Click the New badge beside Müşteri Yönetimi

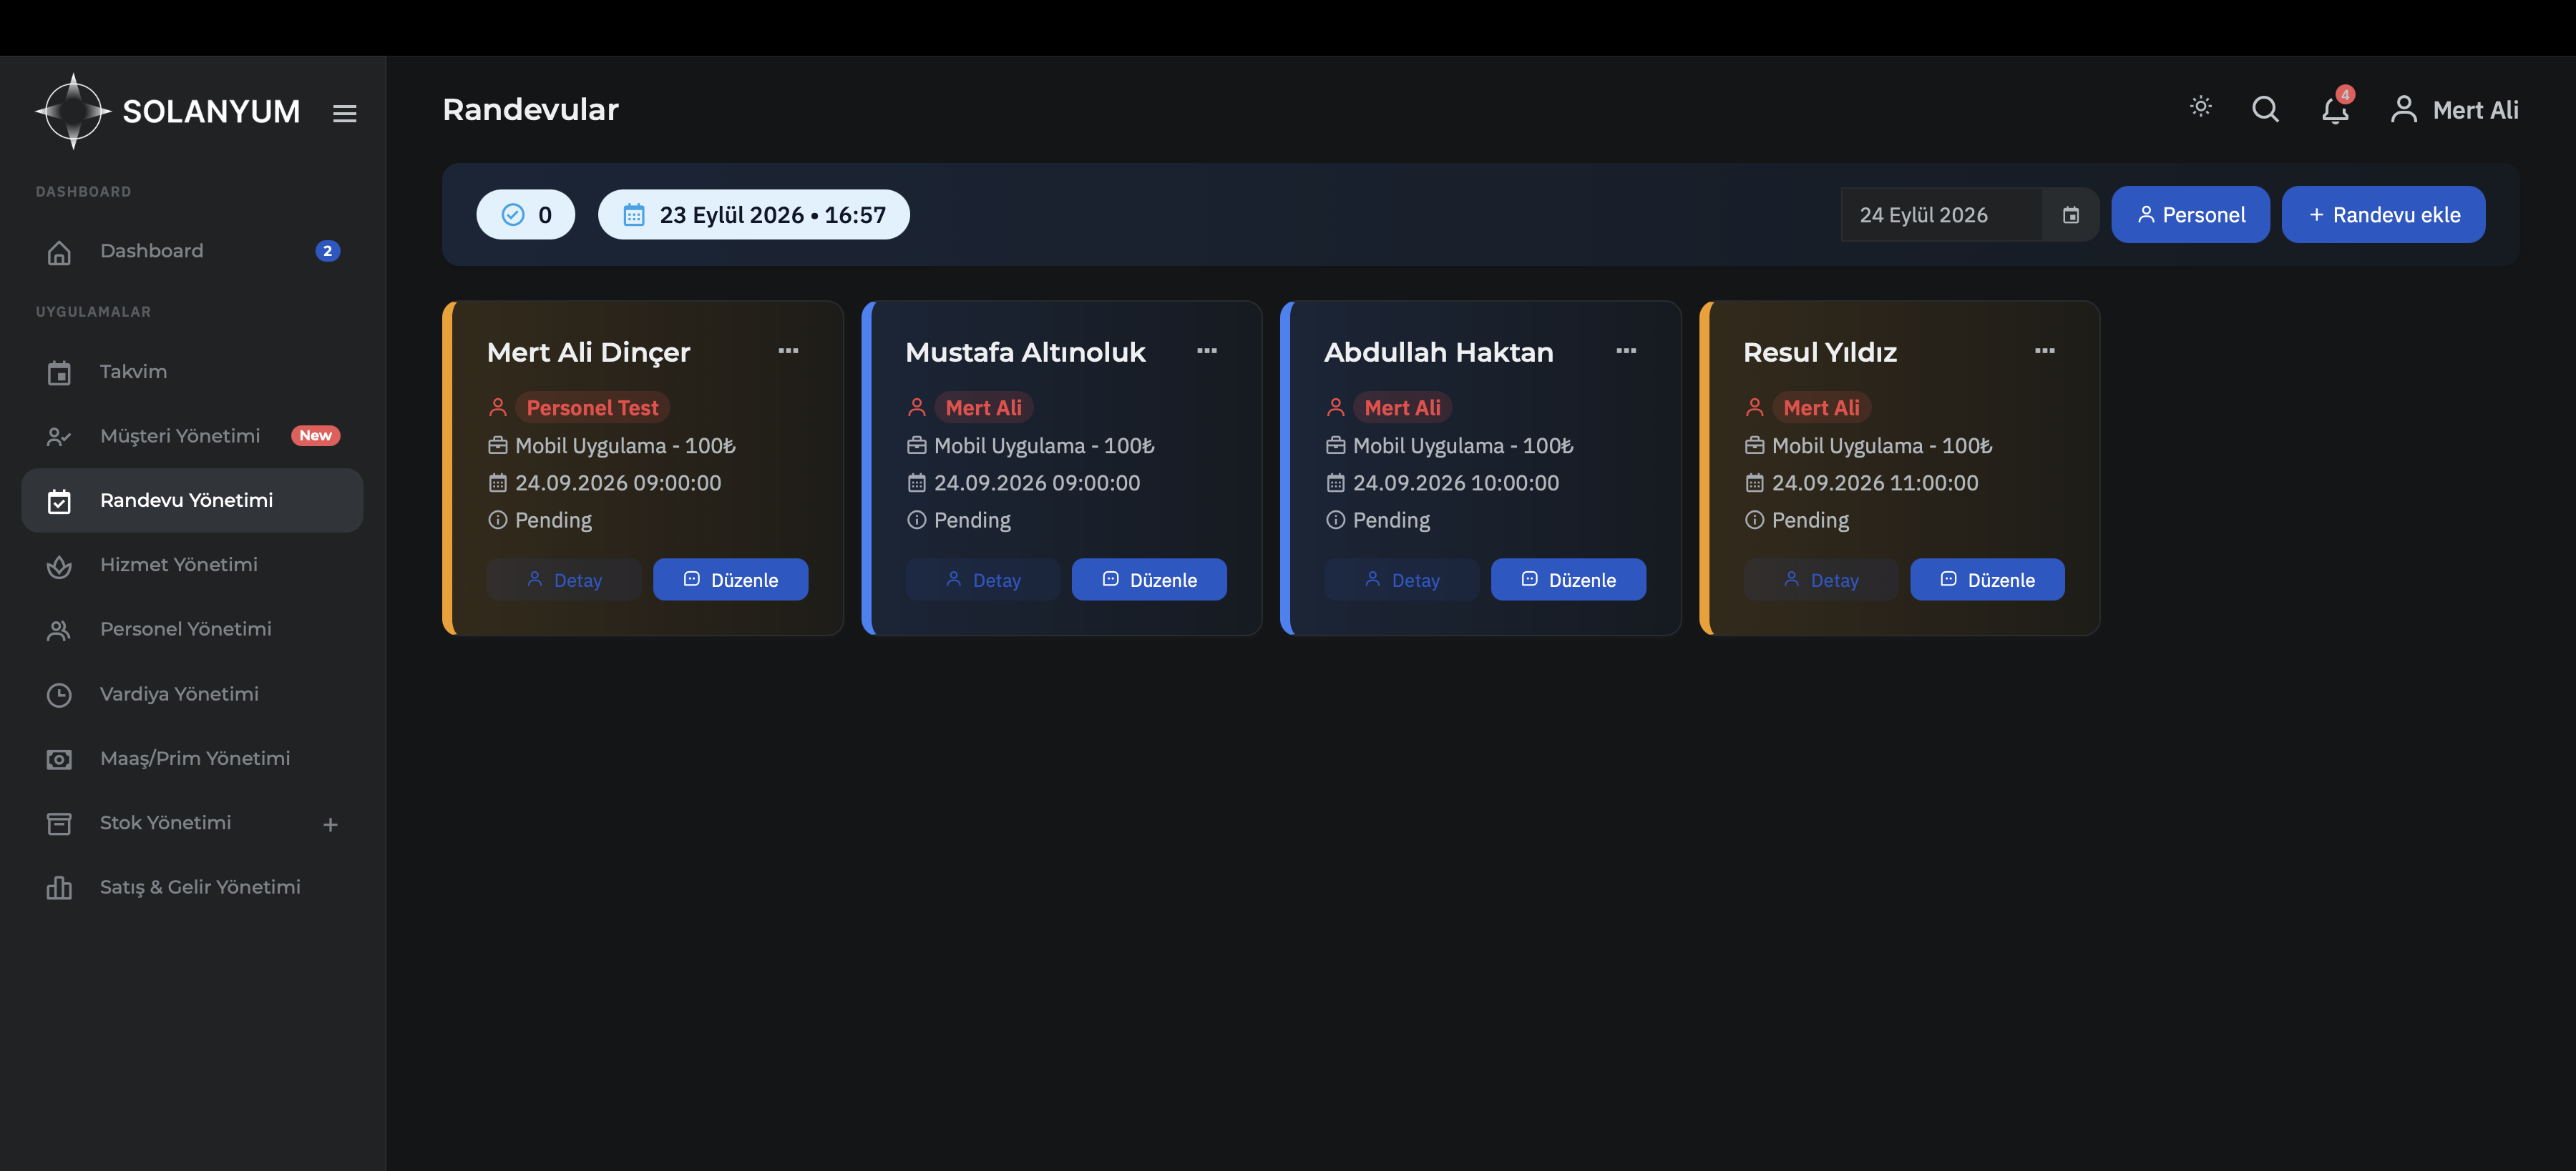click(315, 435)
